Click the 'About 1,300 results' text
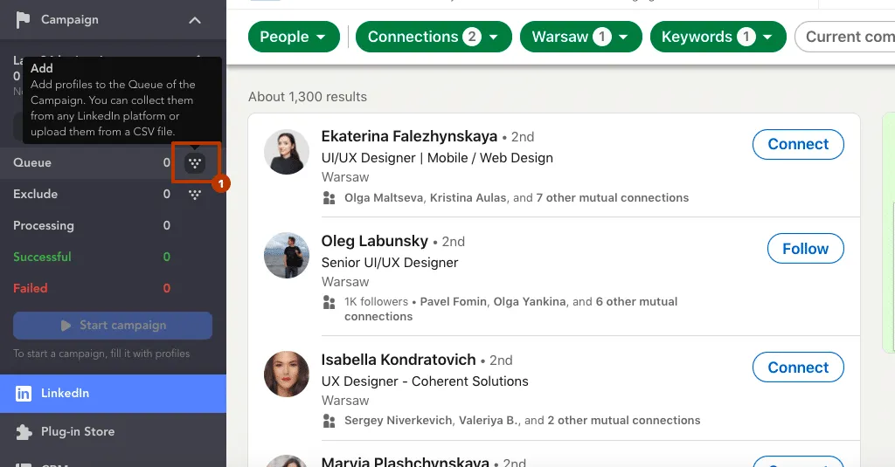This screenshot has height=467, width=895. 308,97
